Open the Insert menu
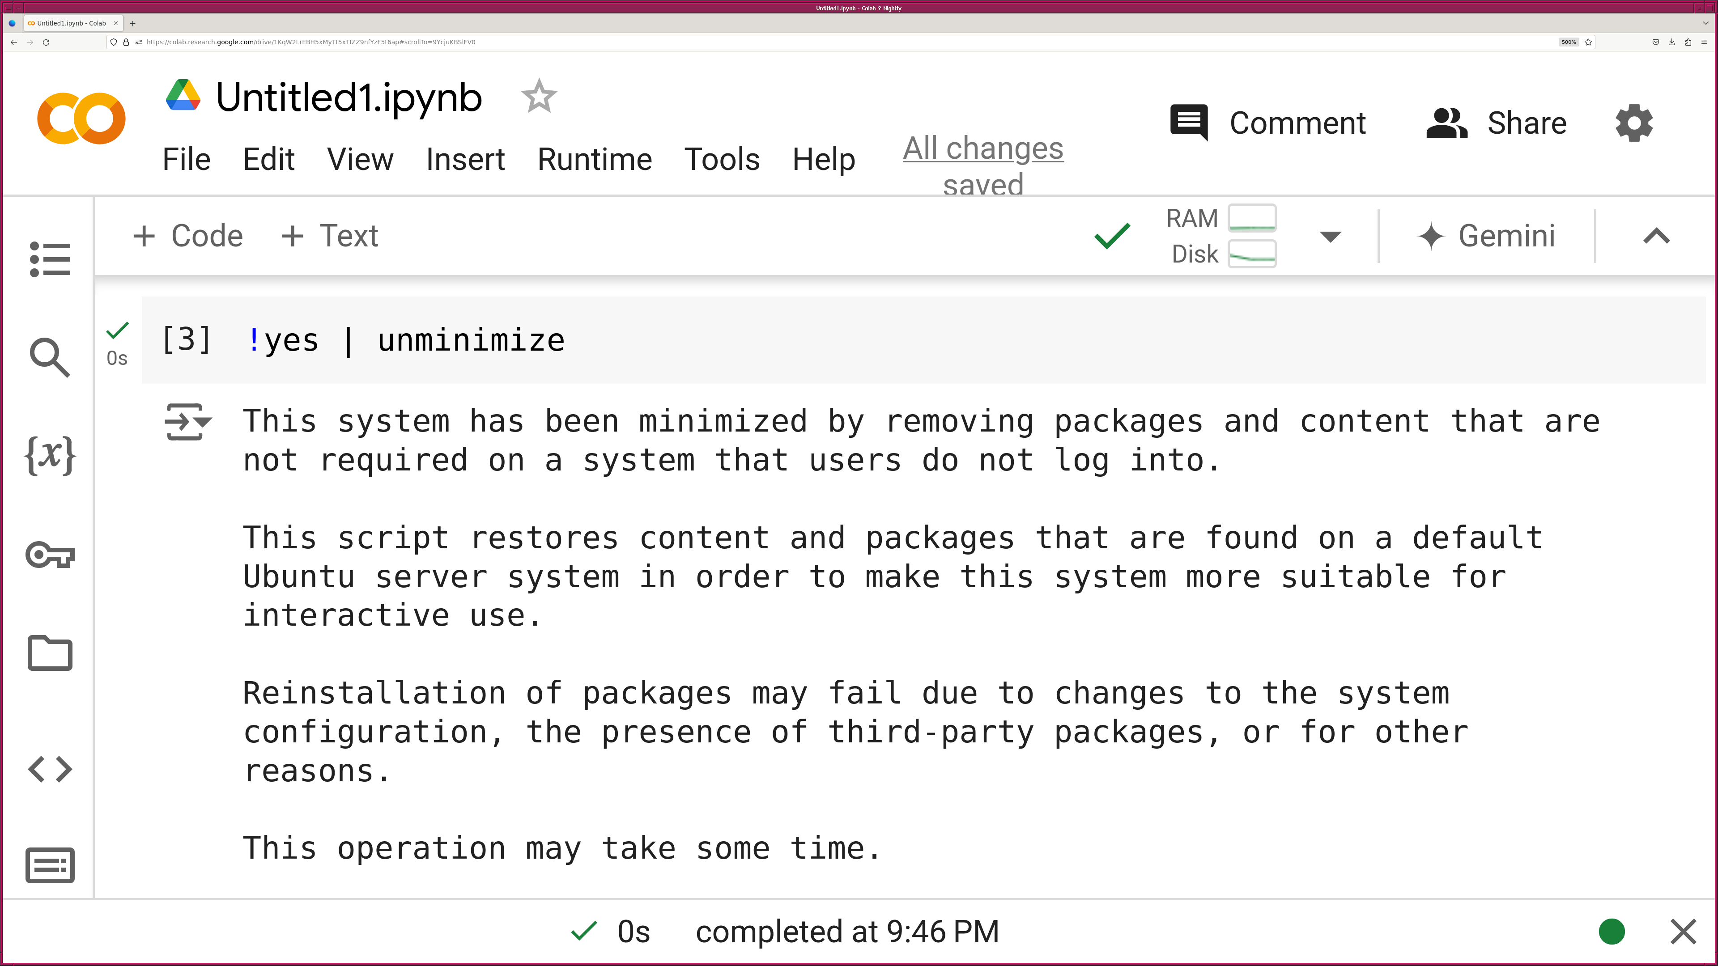The image size is (1718, 966). [465, 159]
